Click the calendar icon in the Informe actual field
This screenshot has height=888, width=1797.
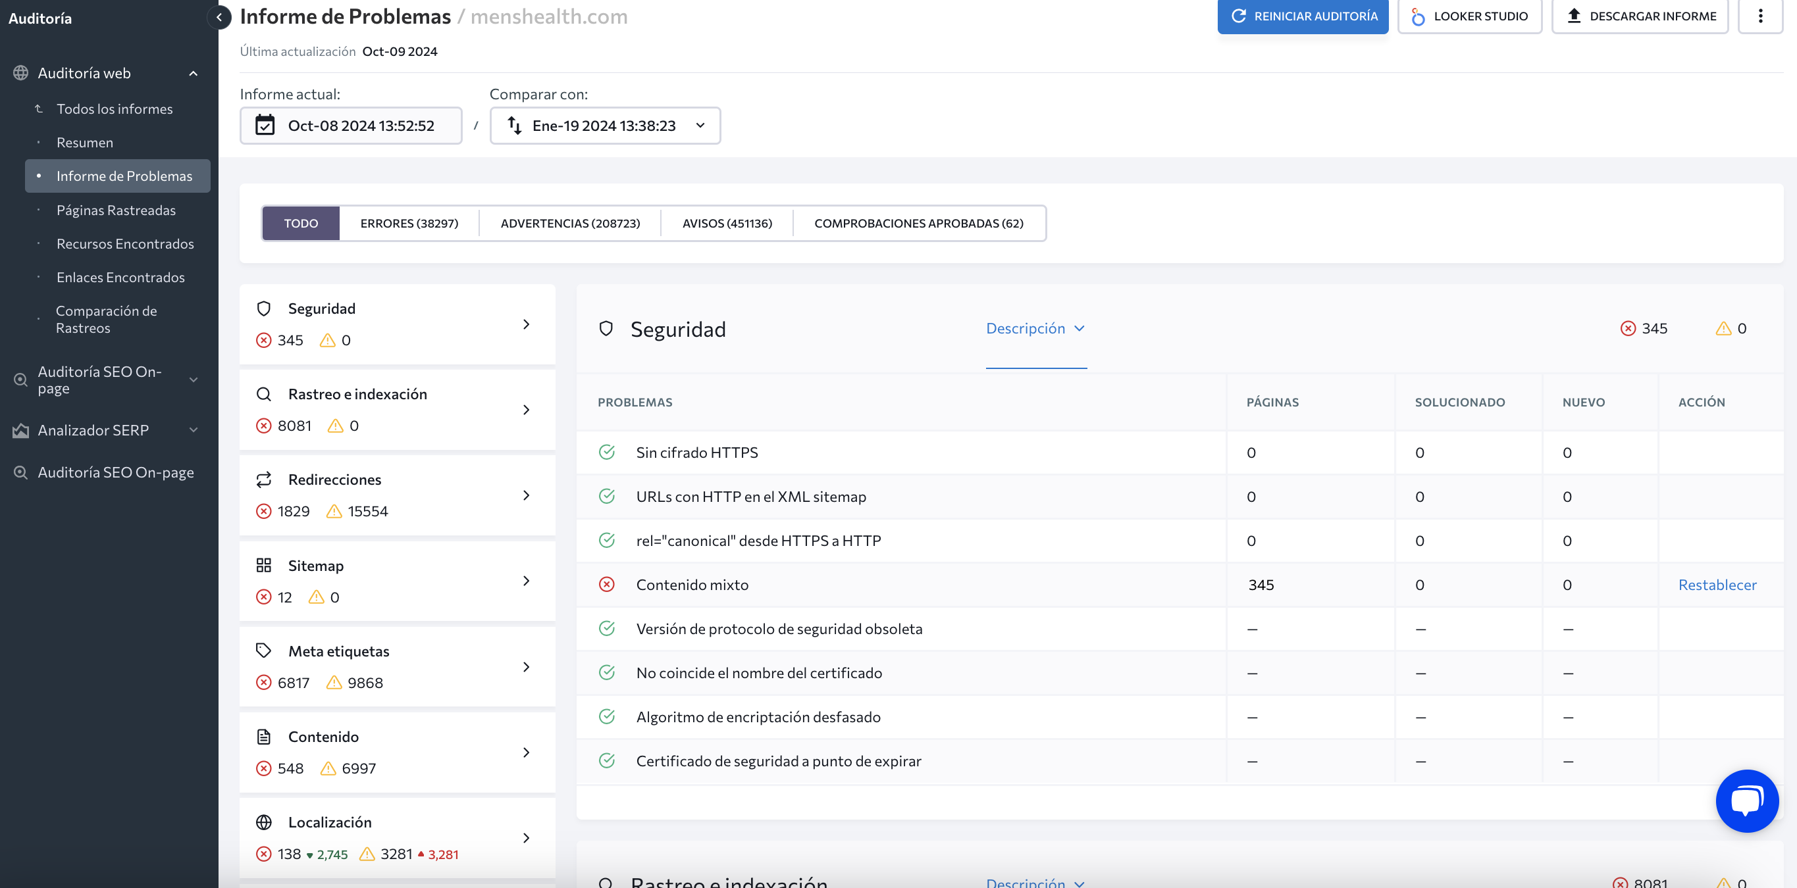pos(265,126)
